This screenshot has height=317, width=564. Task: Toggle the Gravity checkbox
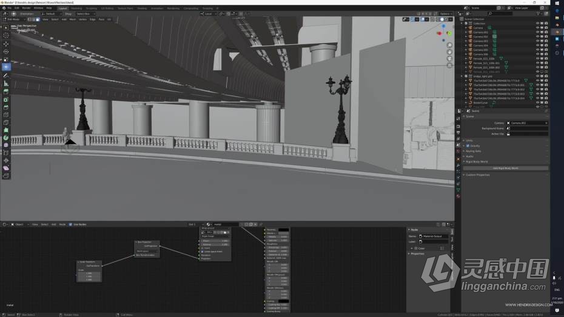(x=468, y=146)
